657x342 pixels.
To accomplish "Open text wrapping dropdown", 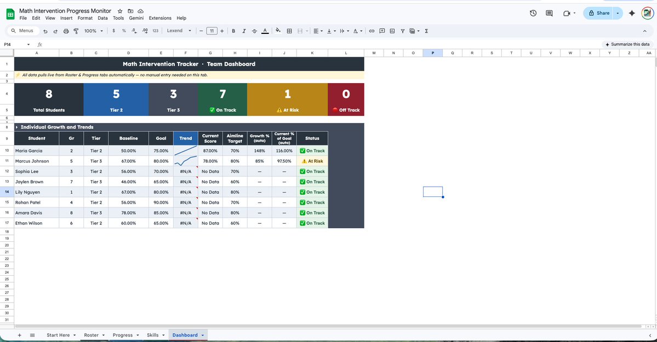I will coord(344,31).
